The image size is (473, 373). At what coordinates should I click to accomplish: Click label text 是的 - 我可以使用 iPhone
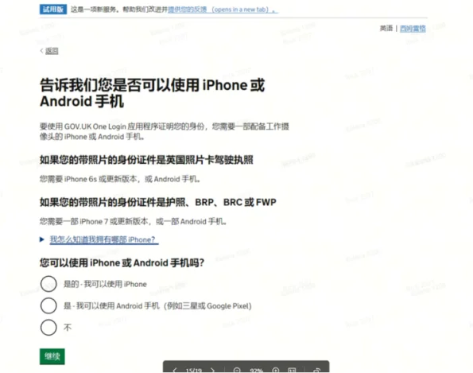pos(105,284)
